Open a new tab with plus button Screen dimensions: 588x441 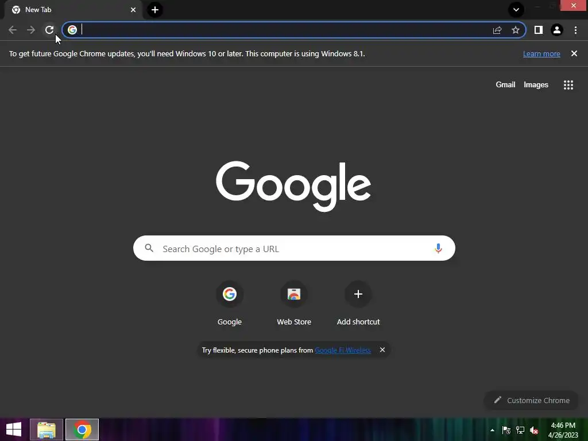coord(155,10)
